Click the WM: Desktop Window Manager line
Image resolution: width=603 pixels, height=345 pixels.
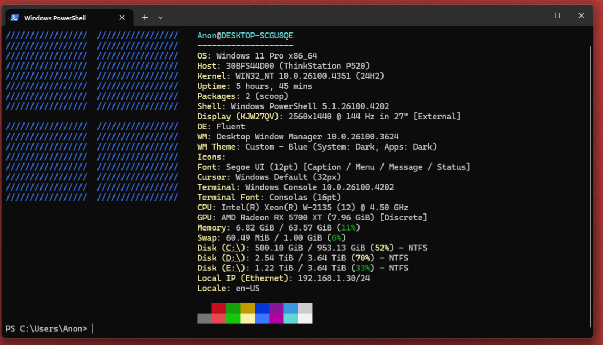[298, 137]
